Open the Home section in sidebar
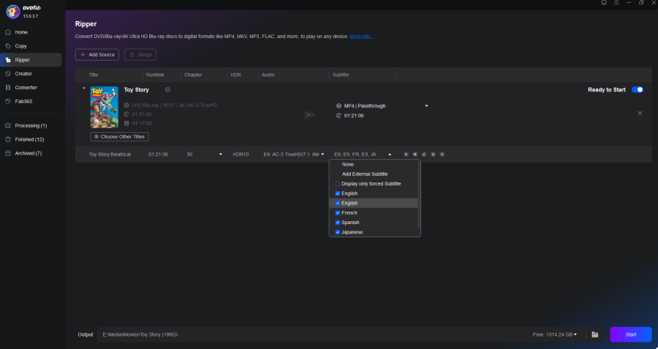 tap(21, 32)
